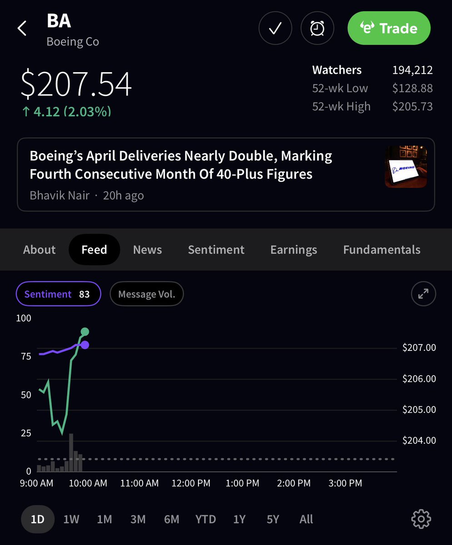452x545 pixels.
Task: Select the YTD time range
Action: coord(206,519)
